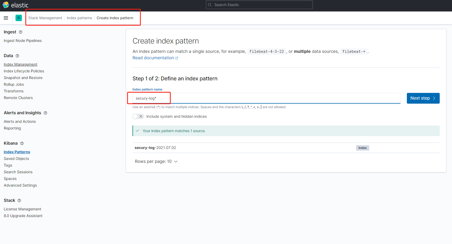The width and height of the screenshot is (452, 244).
Task: Click the Next step button
Action: tap(423, 98)
